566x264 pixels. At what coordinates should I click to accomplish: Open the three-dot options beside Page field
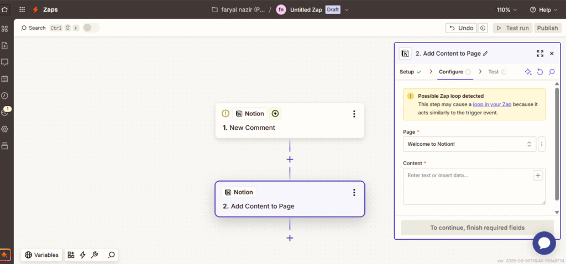click(x=542, y=144)
